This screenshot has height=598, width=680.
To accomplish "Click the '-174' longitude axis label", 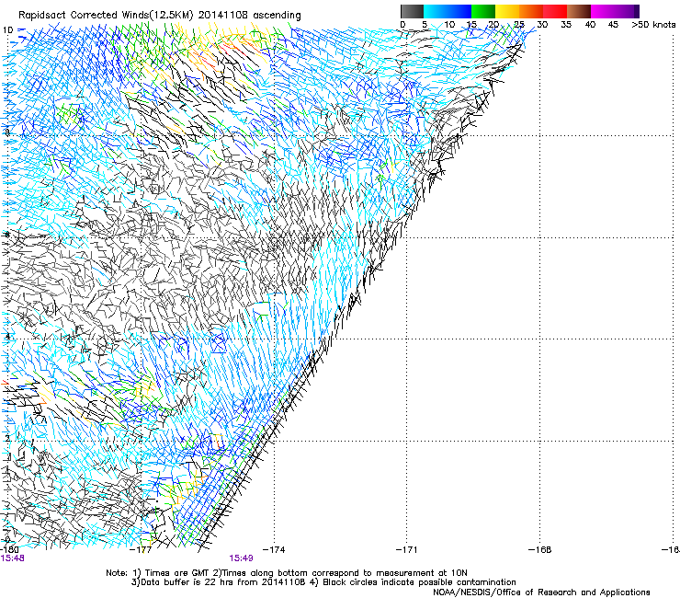I will point(274,550).
